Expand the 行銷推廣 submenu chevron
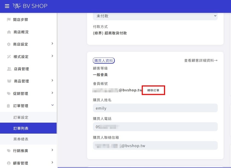Viewport: 231px width, 168px height. [x=52, y=150]
